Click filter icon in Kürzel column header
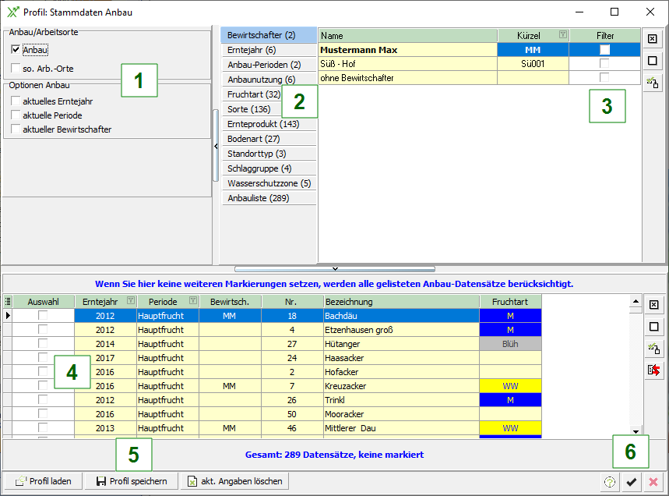 (x=563, y=36)
